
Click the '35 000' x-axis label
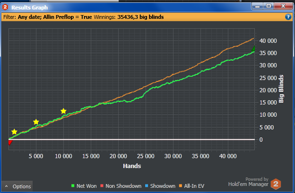[x=200, y=156]
